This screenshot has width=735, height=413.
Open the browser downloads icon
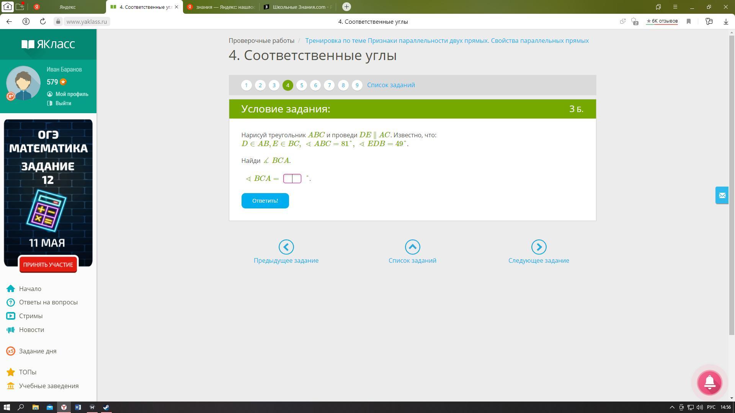tap(726, 21)
